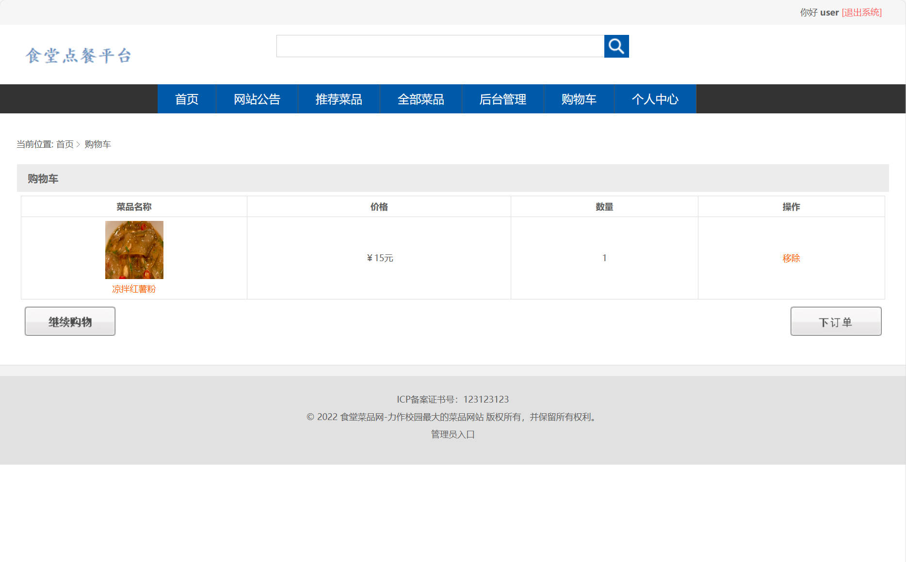This screenshot has height=562, width=906.
Task: Click the user name in the greeting
Action: [829, 13]
